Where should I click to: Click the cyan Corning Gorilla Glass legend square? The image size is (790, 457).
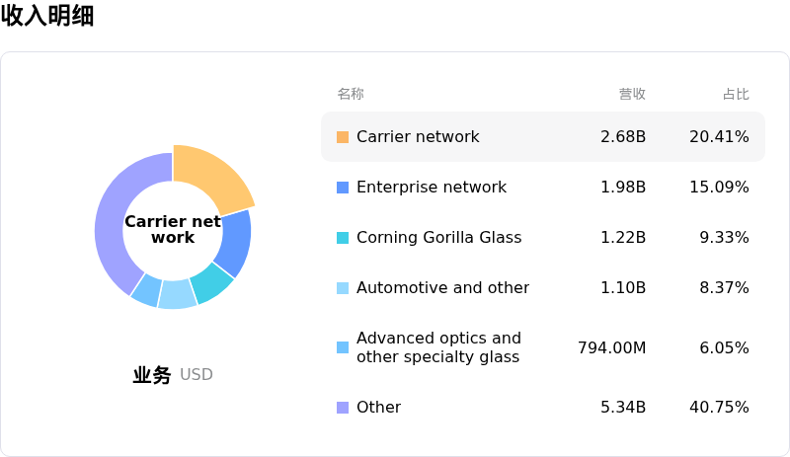pyautogui.click(x=343, y=238)
